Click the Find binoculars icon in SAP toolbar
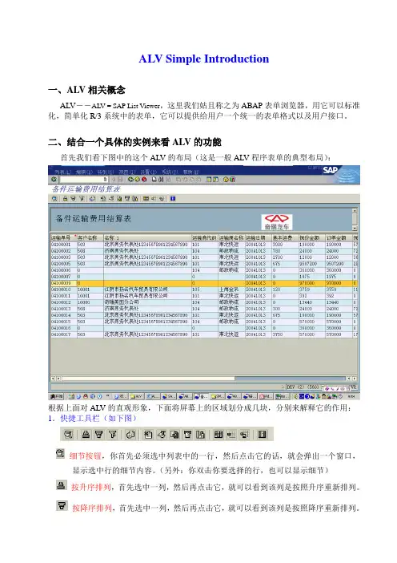Viewport: 397px width, 563px height. 161,179
